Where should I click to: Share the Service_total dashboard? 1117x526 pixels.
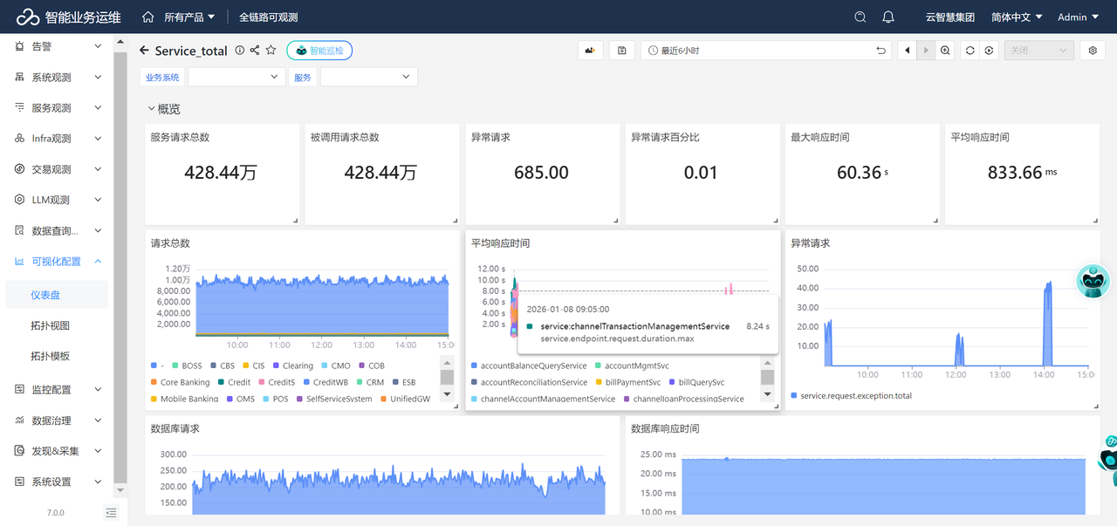click(x=255, y=51)
